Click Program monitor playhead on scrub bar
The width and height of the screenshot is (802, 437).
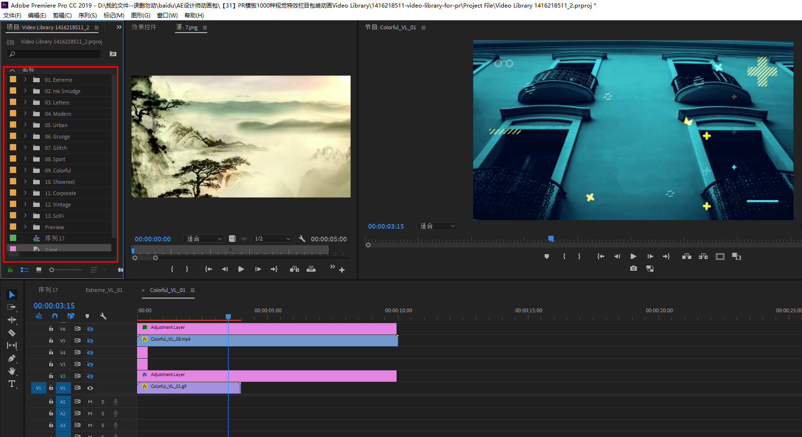click(x=551, y=239)
